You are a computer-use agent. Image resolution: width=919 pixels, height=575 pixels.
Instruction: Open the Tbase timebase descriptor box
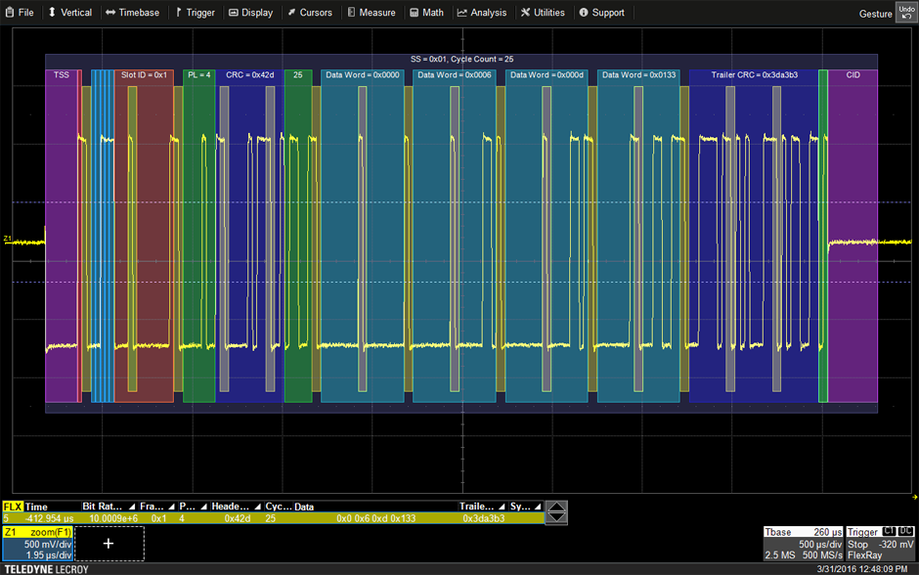pos(803,544)
